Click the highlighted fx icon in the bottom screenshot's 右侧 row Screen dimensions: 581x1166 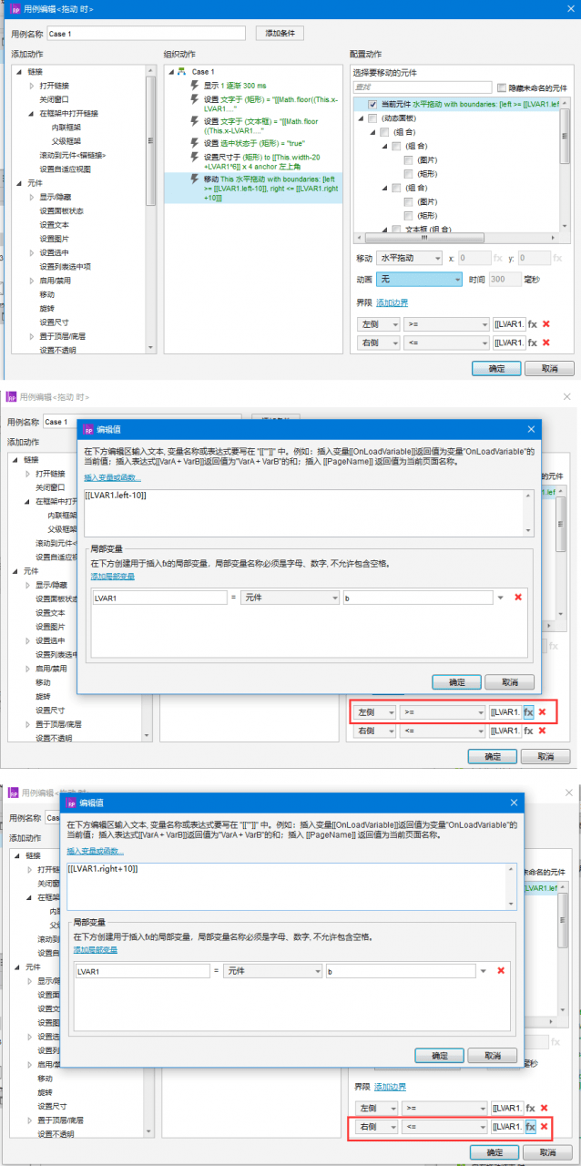(529, 1127)
